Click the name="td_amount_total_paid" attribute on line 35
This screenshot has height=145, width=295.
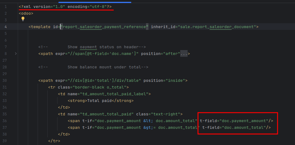pos(101,114)
